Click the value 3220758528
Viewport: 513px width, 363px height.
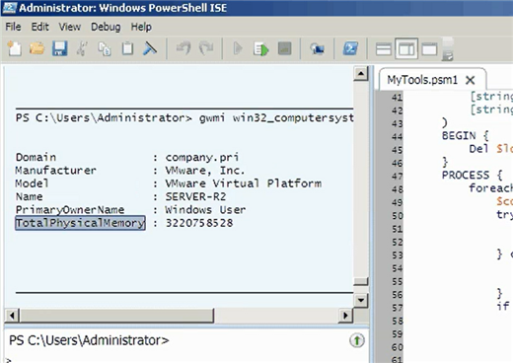click(x=199, y=223)
